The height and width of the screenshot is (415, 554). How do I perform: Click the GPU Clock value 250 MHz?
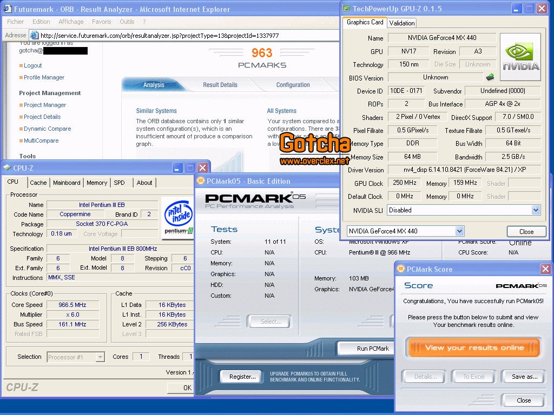click(405, 183)
